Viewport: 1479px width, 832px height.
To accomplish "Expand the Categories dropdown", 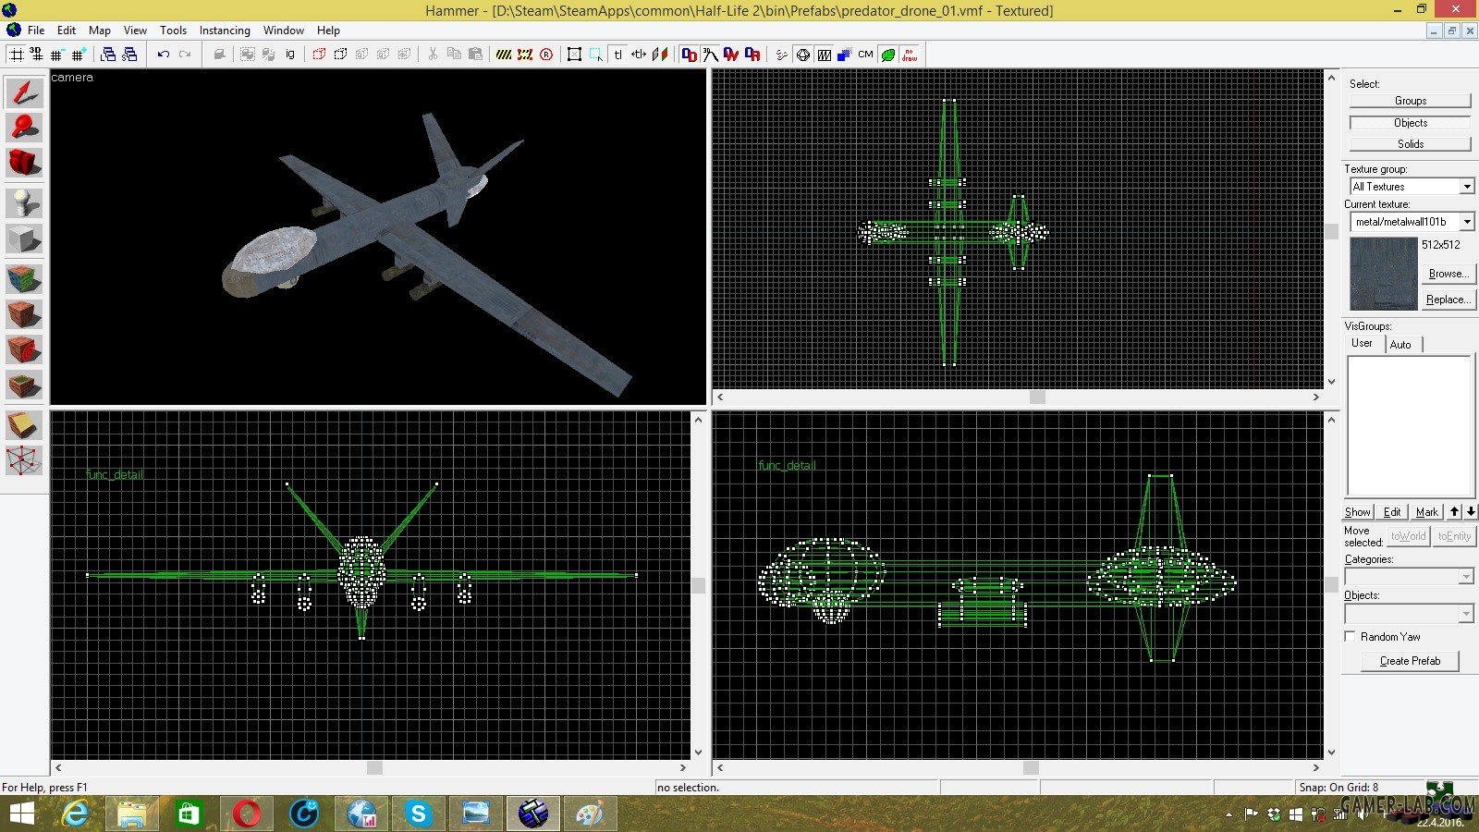I will coord(1466,576).
